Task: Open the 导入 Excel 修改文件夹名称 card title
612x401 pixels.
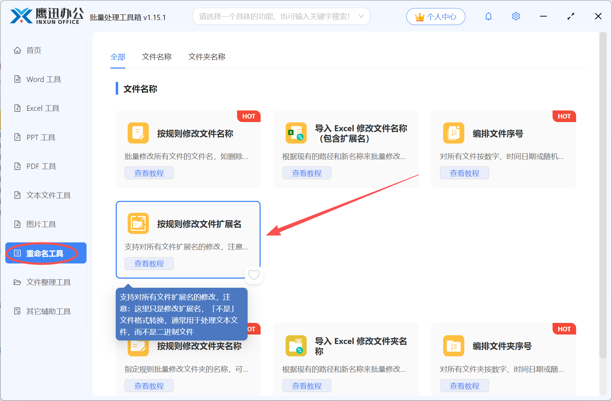Action: click(361, 346)
